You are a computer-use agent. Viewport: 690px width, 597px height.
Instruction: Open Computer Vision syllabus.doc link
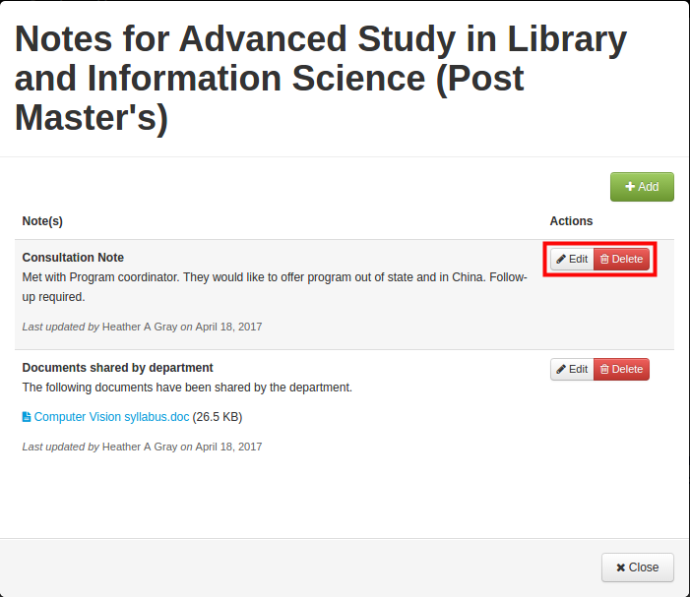click(111, 417)
